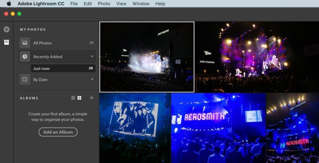Click the By Date calendar icon
The height and width of the screenshot is (163, 319).
pos(25,79)
